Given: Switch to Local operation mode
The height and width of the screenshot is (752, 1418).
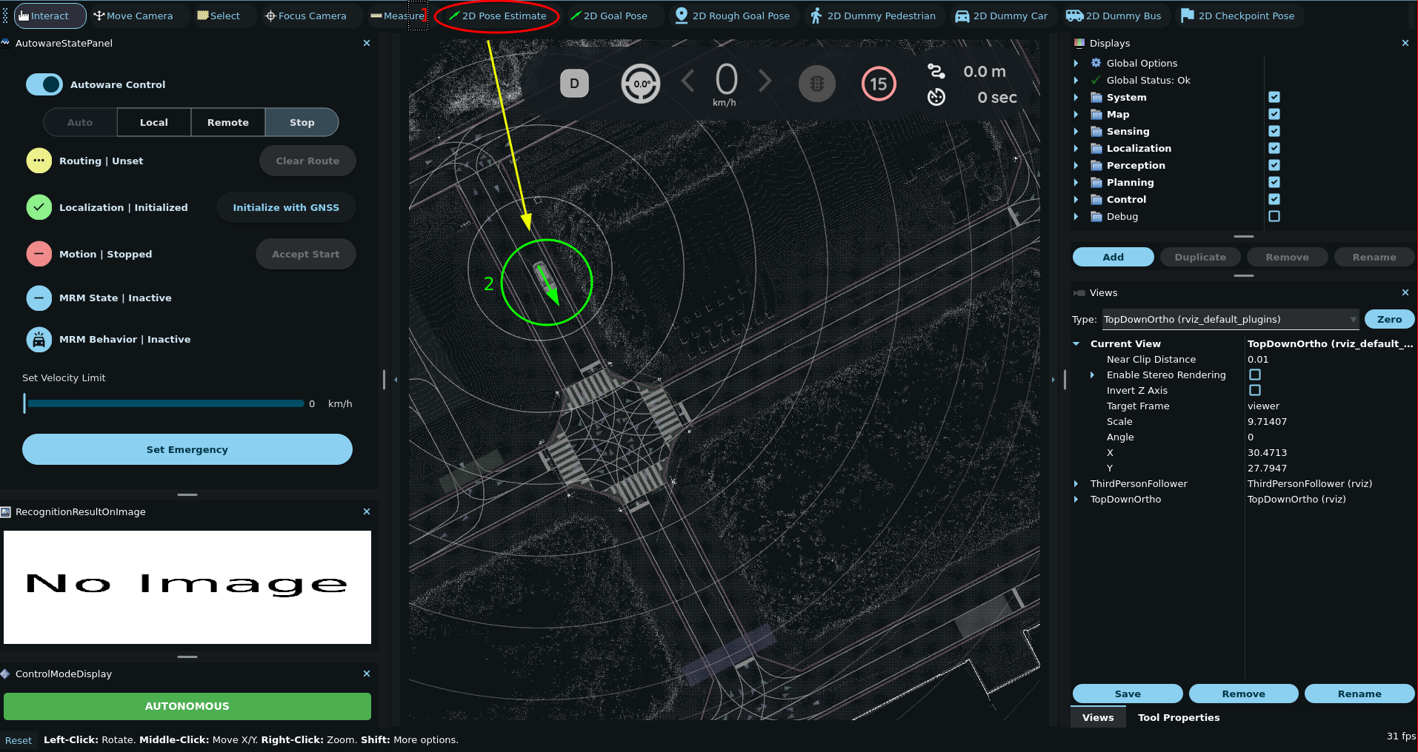Looking at the screenshot, I should tap(154, 122).
